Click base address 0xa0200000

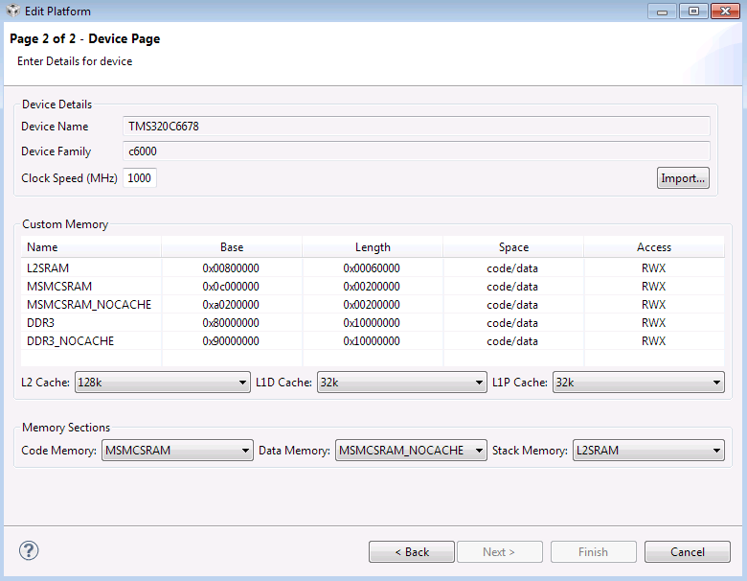(x=231, y=304)
